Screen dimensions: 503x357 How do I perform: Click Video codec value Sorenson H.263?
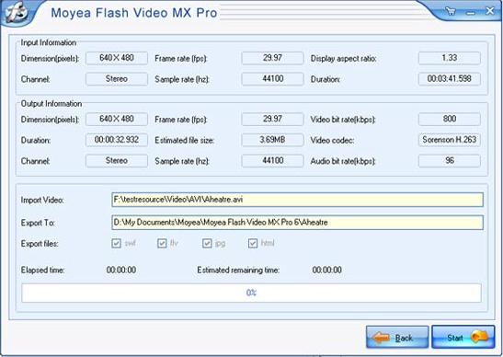point(450,140)
